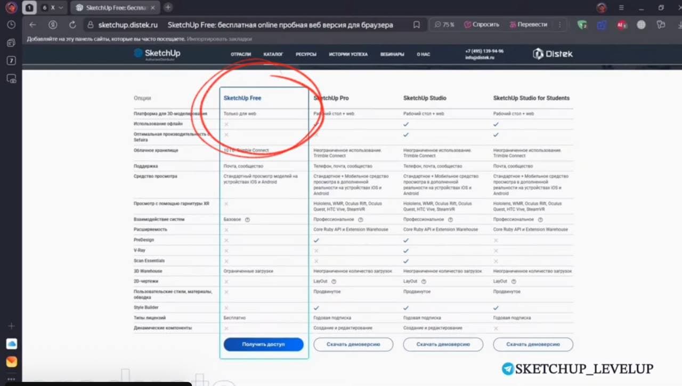Select the pinned tab numbered 1
This screenshot has width=682, height=386.
click(x=30, y=7)
